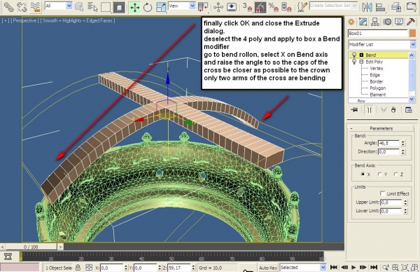Screen dimensions: 420x272
Task: Click the Rectangular Selection Region icon
Action: point(106,7)
